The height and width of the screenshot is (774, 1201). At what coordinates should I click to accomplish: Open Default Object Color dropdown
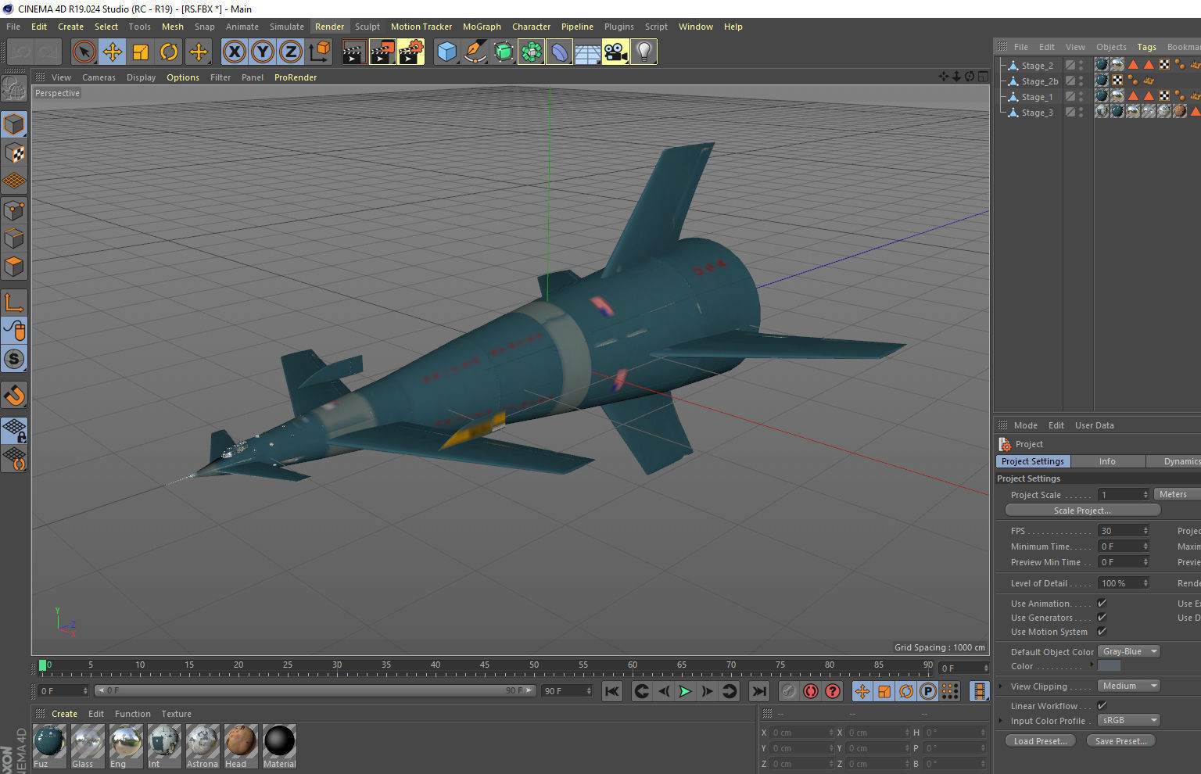click(x=1129, y=651)
